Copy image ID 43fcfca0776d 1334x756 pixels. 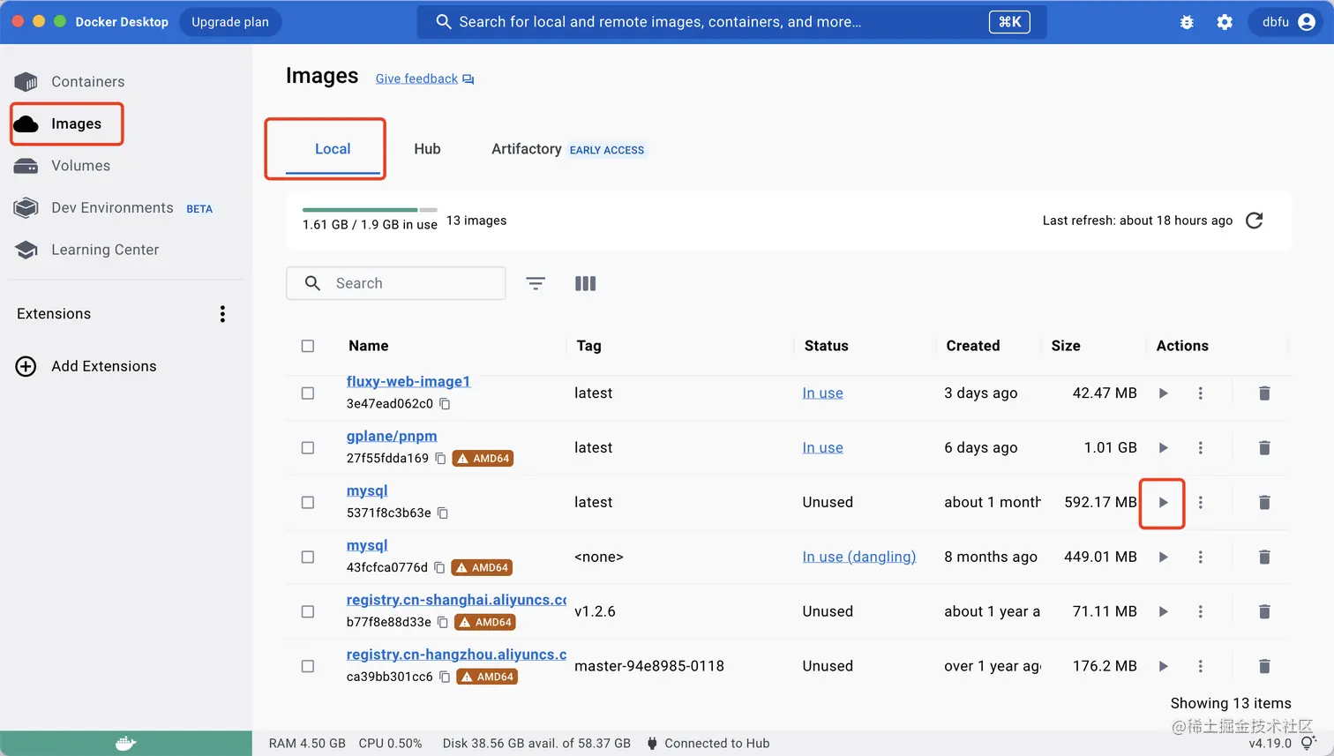(x=439, y=568)
